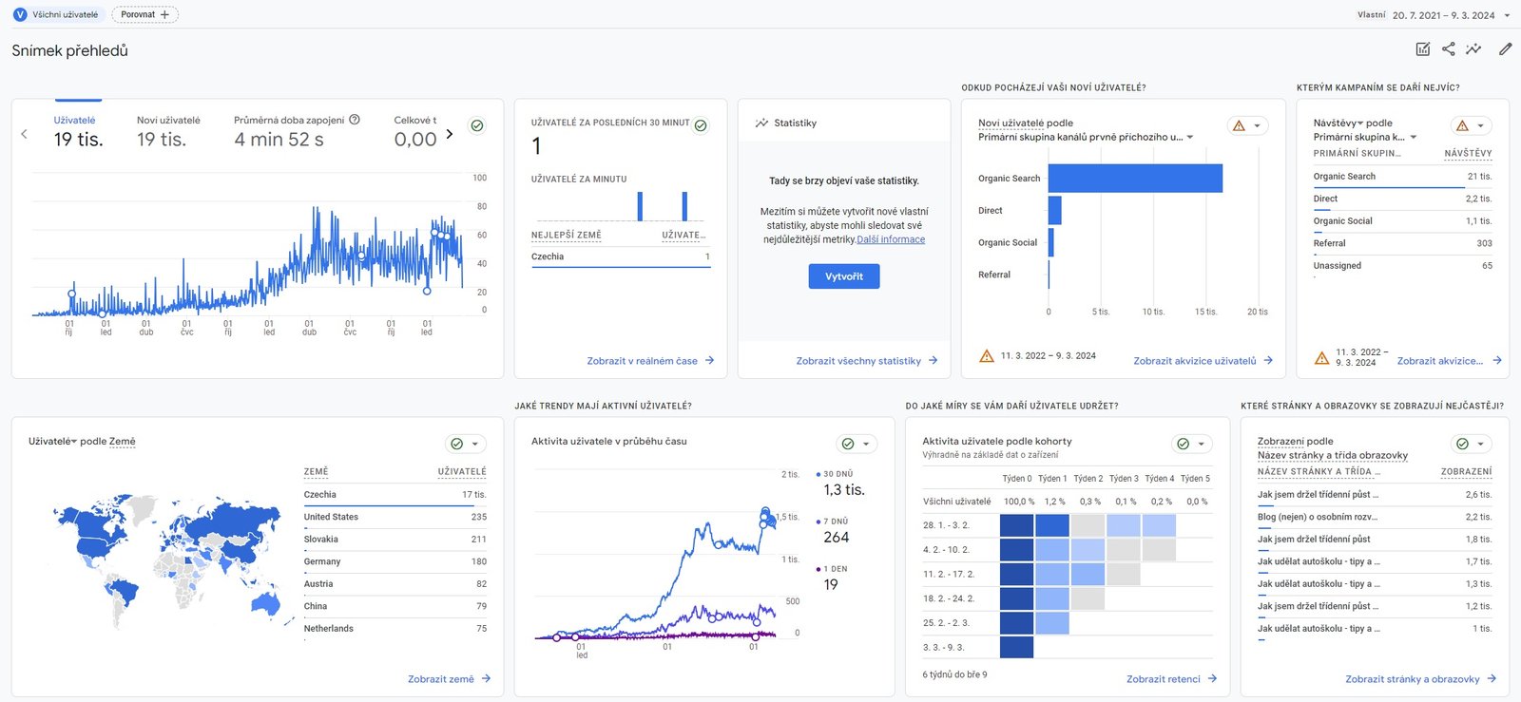Open the customize report icon
The height and width of the screenshot is (702, 1521).
[1422, 49]
